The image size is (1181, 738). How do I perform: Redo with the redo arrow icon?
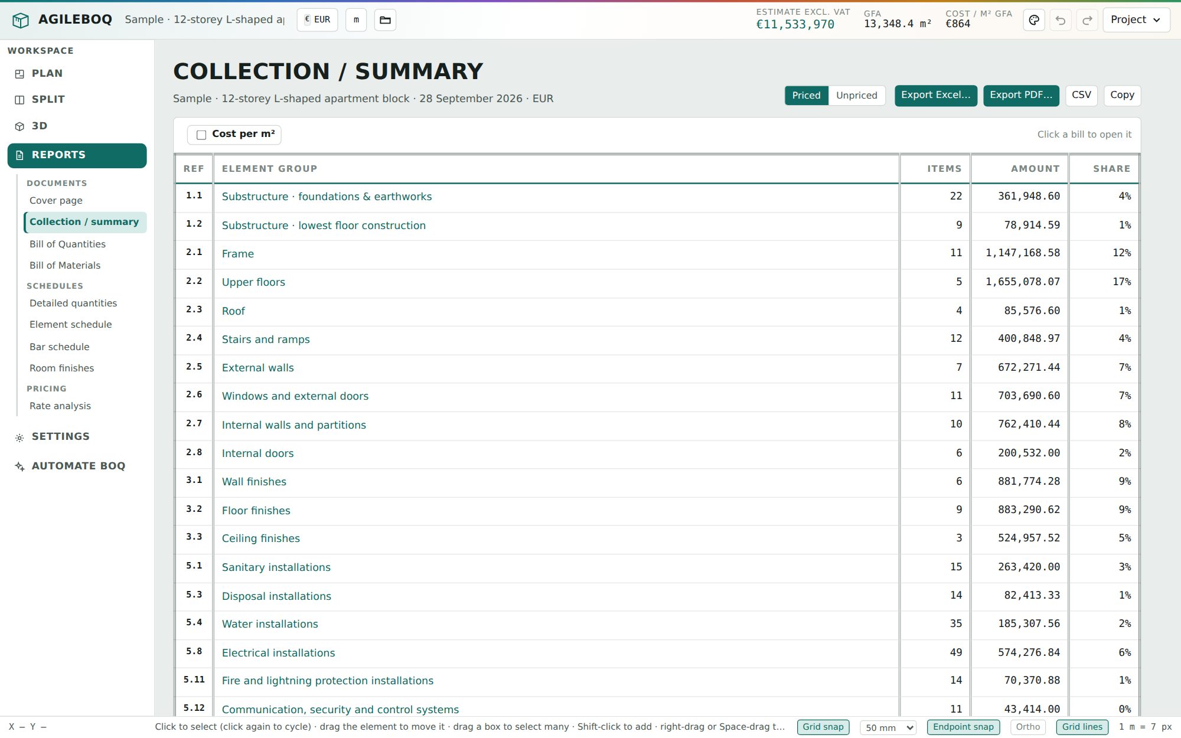(x=1087, y=20)
